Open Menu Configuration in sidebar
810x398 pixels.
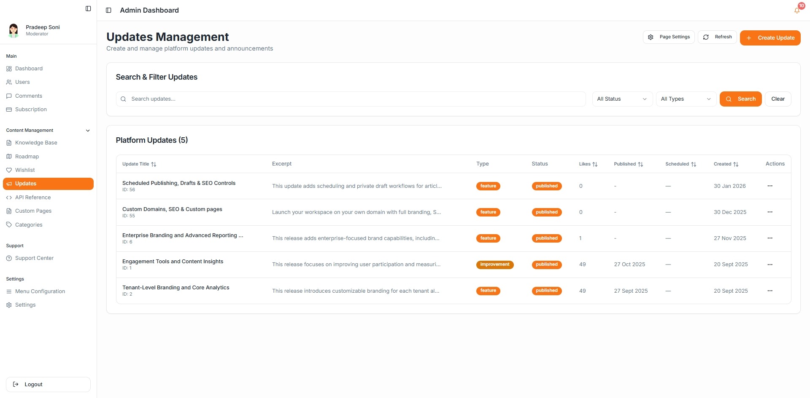coord(40,291)
